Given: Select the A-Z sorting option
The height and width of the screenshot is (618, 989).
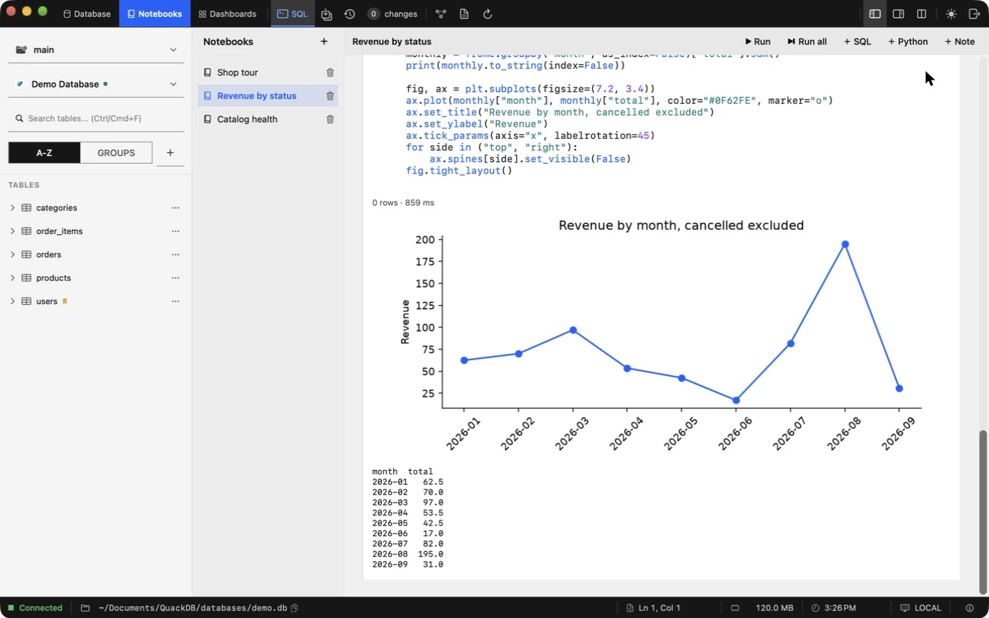Looking at the screenshot, I should tap(44, 152).
